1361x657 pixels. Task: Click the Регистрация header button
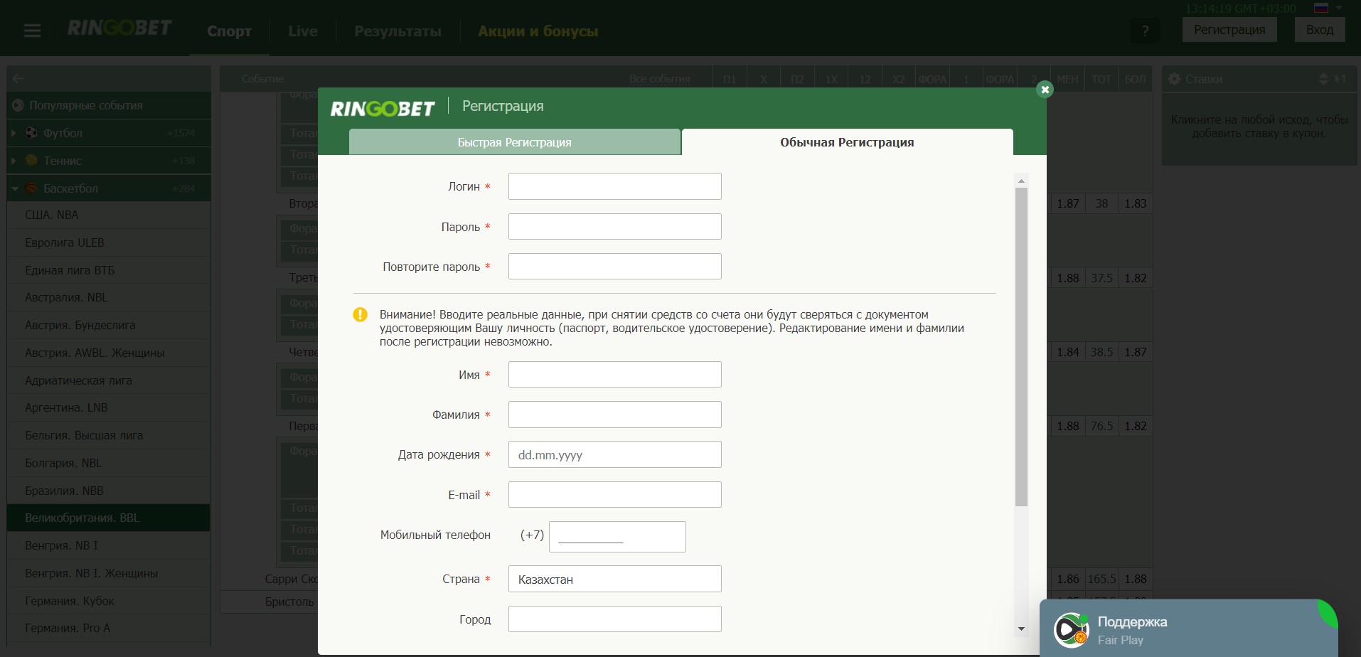pyautogui.click(x=1229, y=30)
